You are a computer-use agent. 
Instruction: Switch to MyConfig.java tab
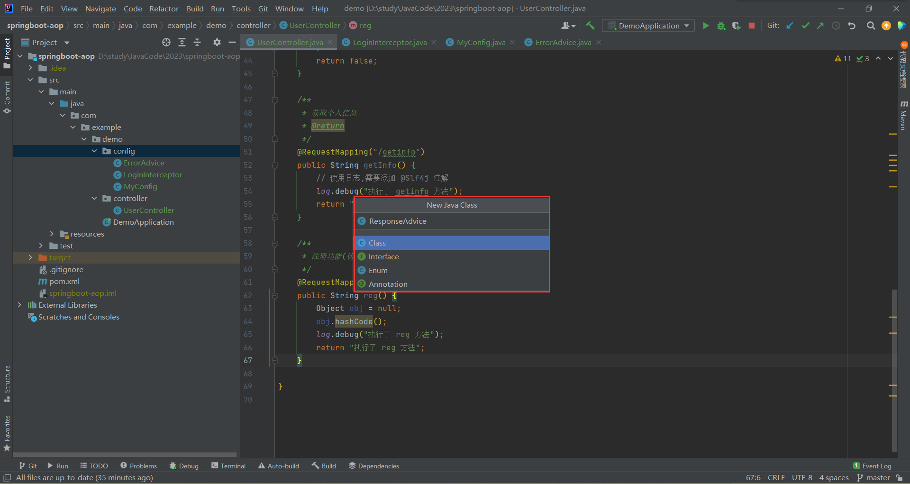point(481,42)
